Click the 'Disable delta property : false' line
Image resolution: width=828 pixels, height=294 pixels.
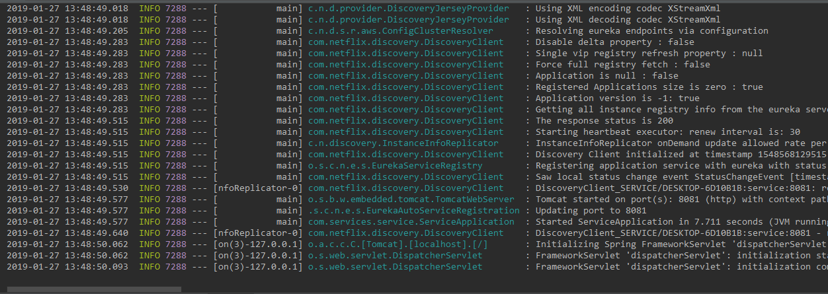(614, 42)
